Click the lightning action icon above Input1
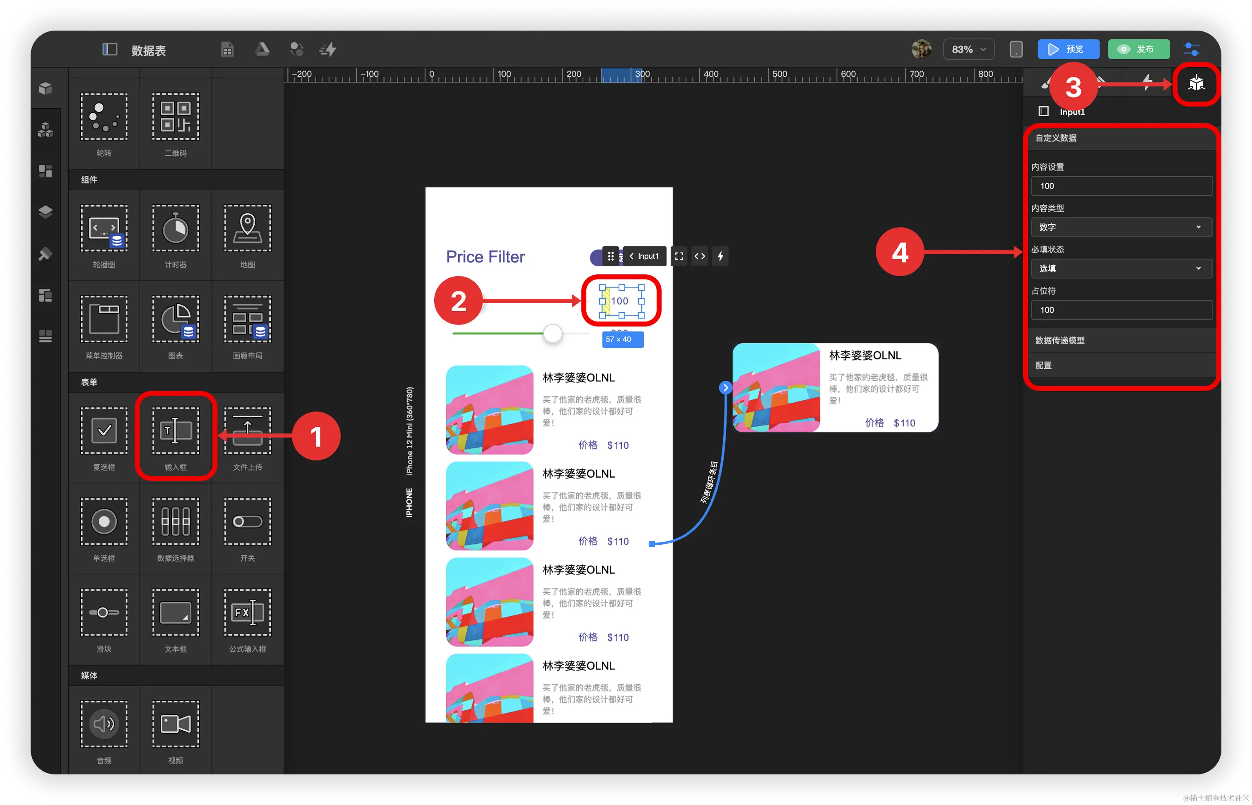This screenshot has width=1252, height=805. (720, 256)
